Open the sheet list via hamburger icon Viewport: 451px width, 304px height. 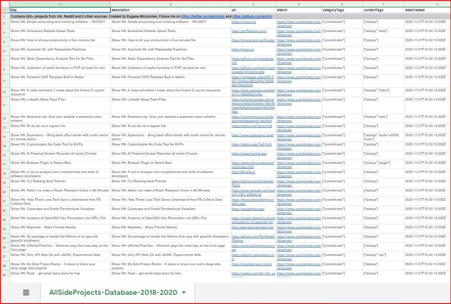point(26,292)
